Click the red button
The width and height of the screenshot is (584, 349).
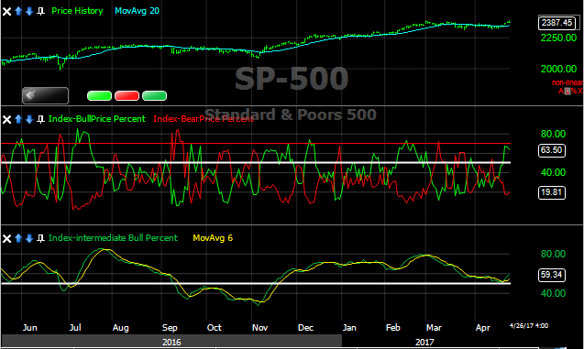point(127,95)
